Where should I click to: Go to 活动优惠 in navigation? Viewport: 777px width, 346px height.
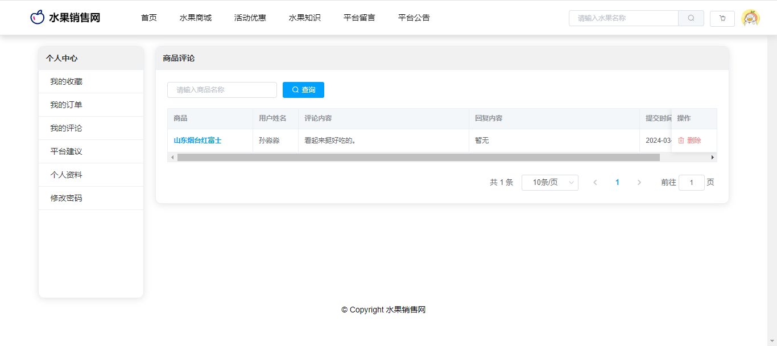click(x=250, y=18)
